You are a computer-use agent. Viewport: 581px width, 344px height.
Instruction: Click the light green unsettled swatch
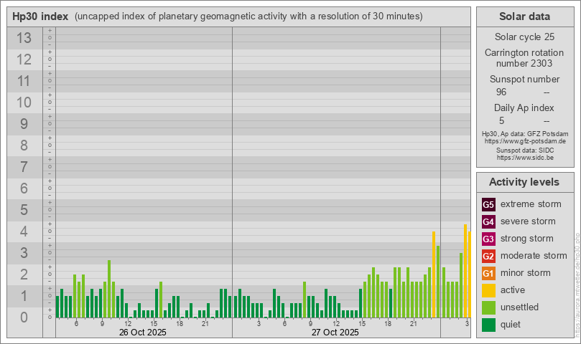[488, 307]
